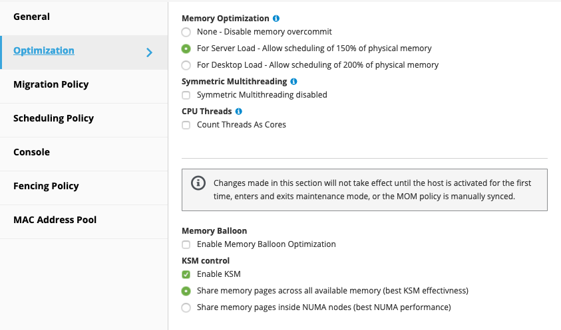
Task: Select For Server Load memory option
Action: tap(186, 48)
